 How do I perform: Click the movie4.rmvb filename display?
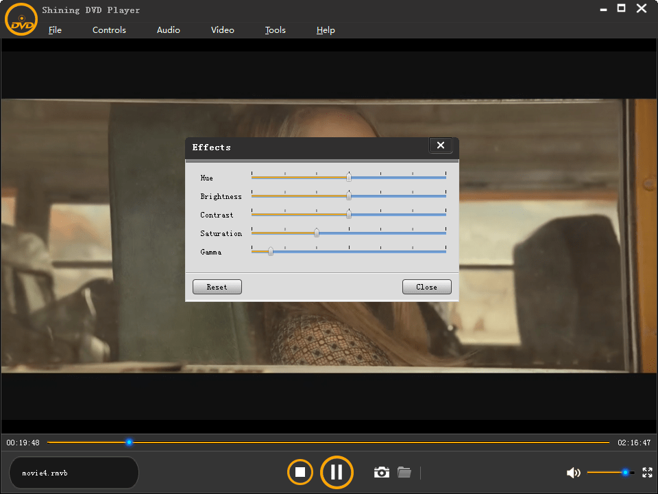pyautogui.click(x=73, y=472)
